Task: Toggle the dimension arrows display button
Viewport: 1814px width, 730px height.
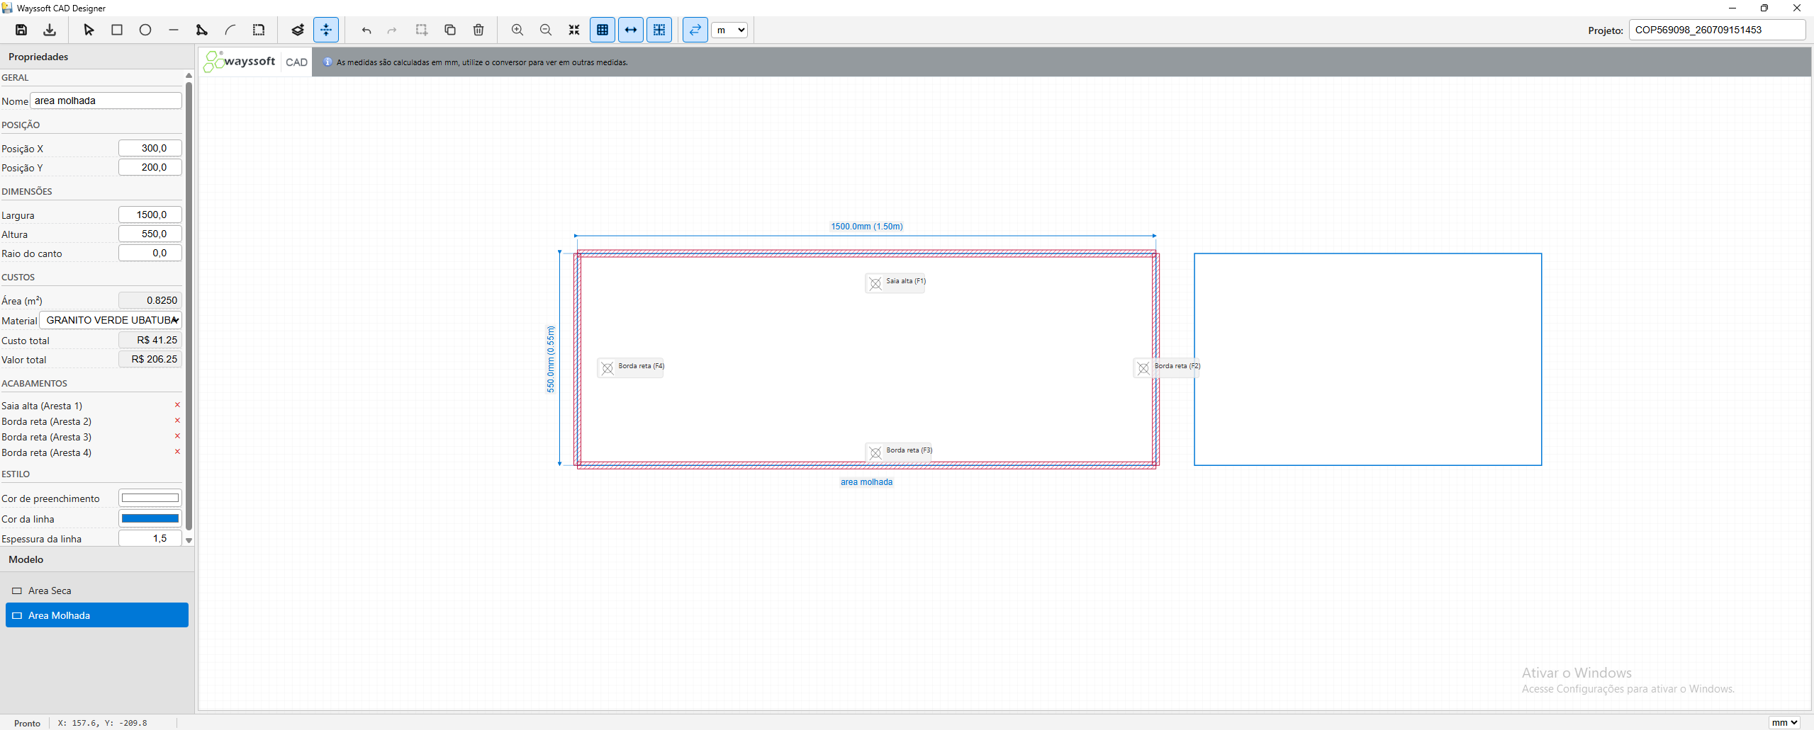Action: point(631,30)
